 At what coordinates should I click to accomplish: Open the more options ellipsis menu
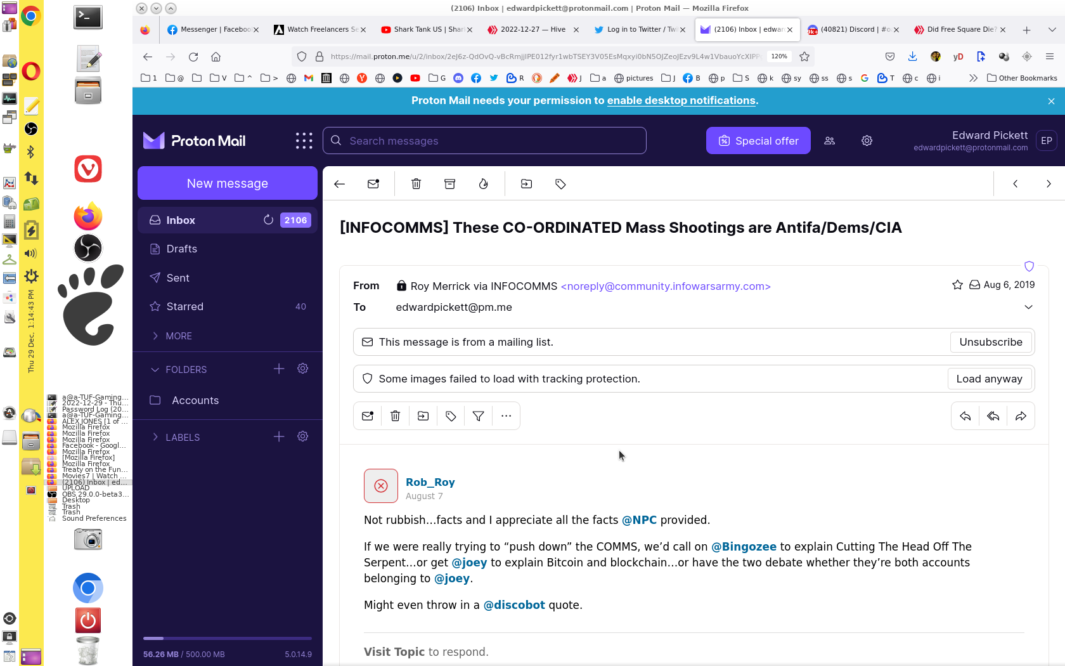(x=506, y=416)
